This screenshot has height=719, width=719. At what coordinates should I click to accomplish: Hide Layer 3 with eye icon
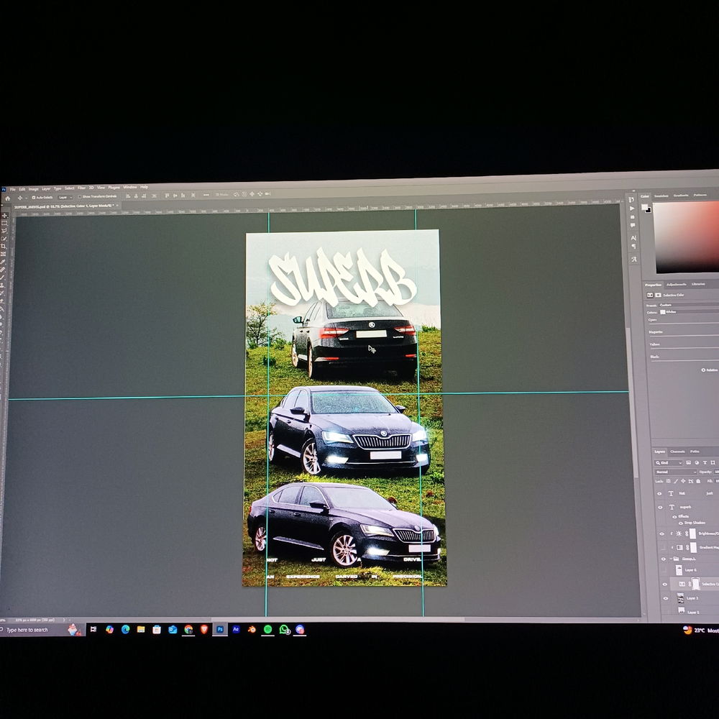[x=666, y=598]
